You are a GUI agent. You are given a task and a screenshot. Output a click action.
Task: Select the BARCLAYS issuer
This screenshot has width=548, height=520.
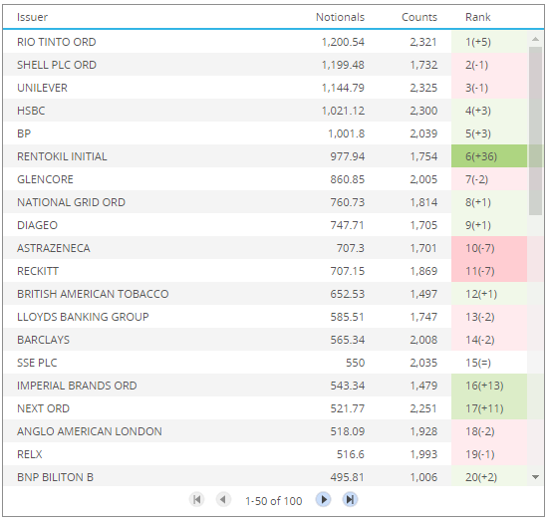click(x=43, y=340)
